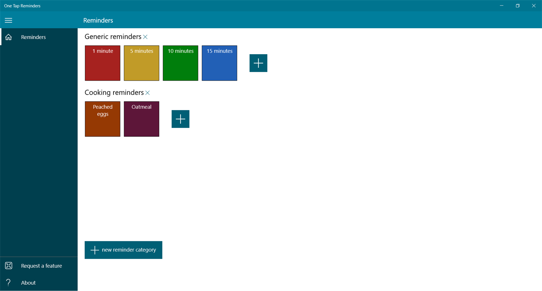Screen dimensions: 542x291
Task: Click the plus tile in Cooking reminders
Action: point(180,119)
